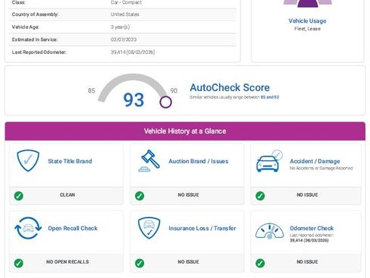Click the 85 and 90 range link text
This screenshot has width=370, height=278.
270,97
